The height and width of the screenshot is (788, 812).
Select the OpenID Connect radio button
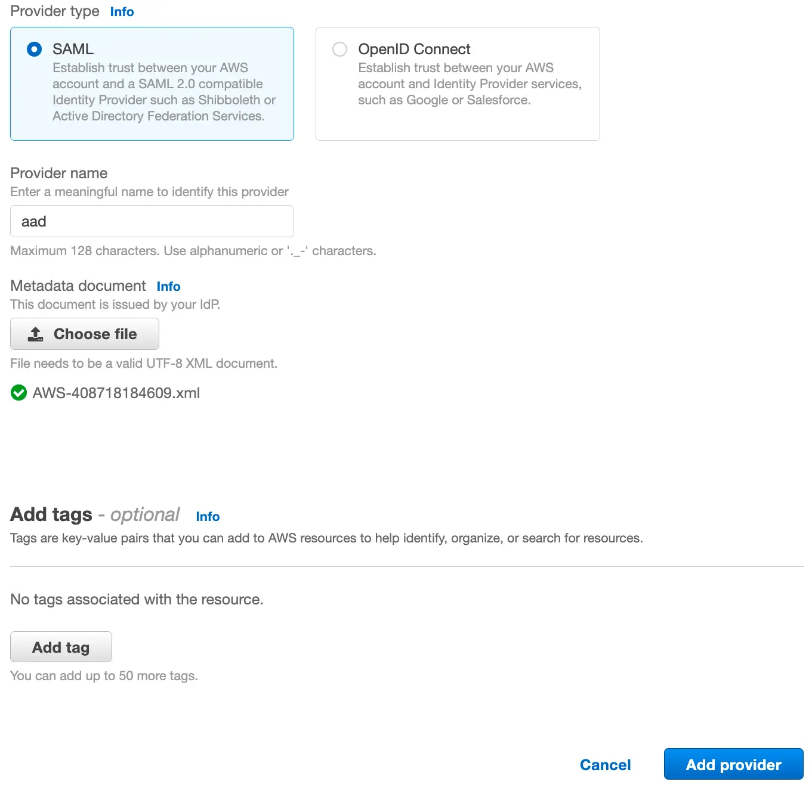coord(339,49)
